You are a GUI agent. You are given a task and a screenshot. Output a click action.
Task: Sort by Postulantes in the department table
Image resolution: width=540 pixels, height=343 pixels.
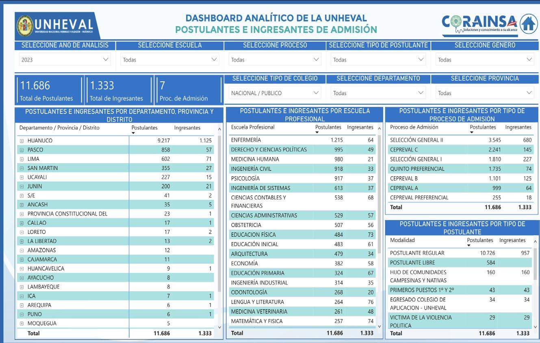[x=144, y=128]
